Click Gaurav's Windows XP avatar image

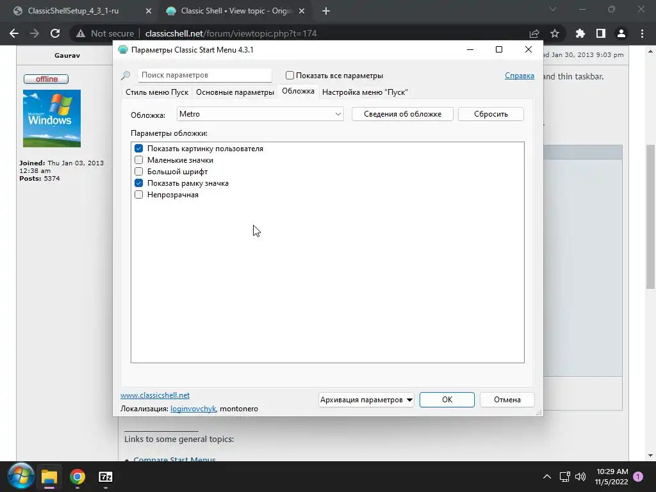click(x=52, y=119)
